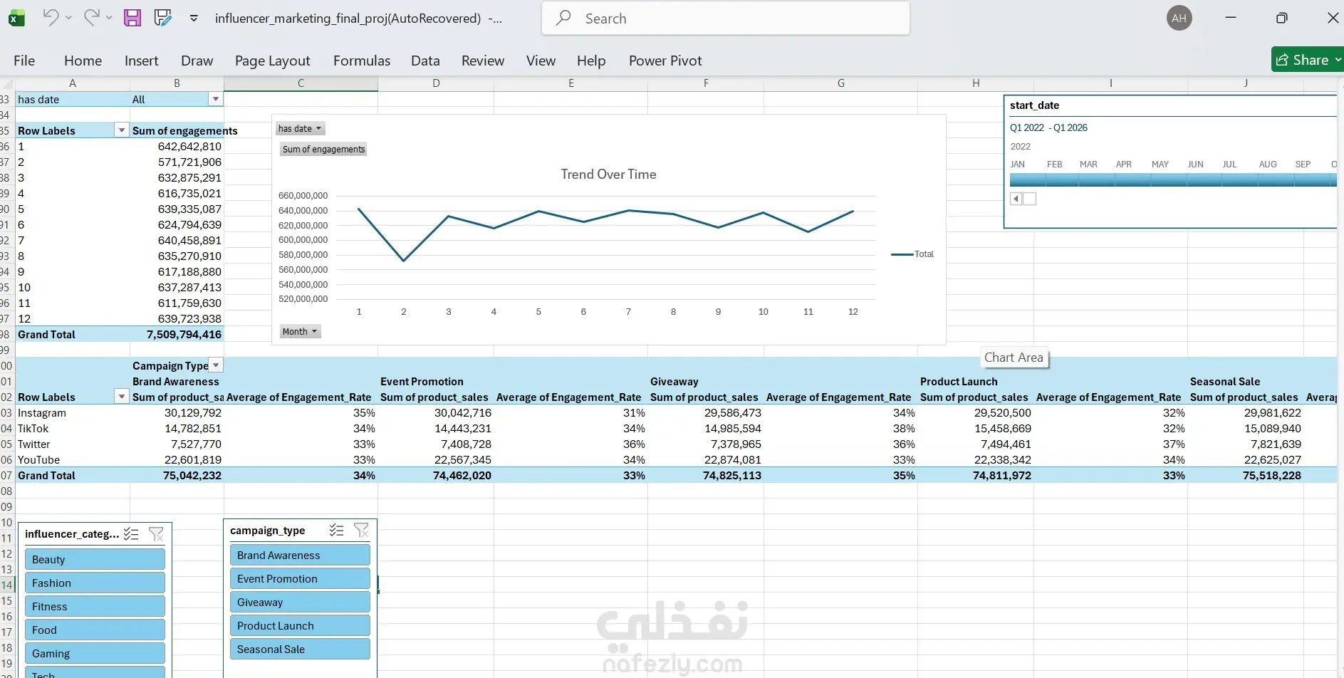1344x678 pixels.
Task: Open the Row Labels filter above the engagements table
Action: 122,130
